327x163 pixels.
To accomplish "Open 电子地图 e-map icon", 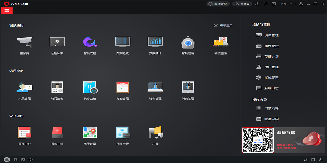I will tap(90, 132).
